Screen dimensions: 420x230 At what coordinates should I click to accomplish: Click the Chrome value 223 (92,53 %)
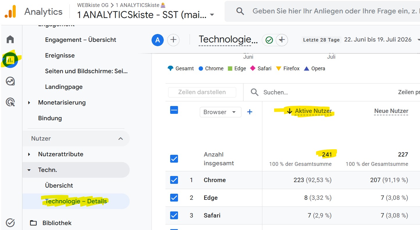click(x=313, y=180)
